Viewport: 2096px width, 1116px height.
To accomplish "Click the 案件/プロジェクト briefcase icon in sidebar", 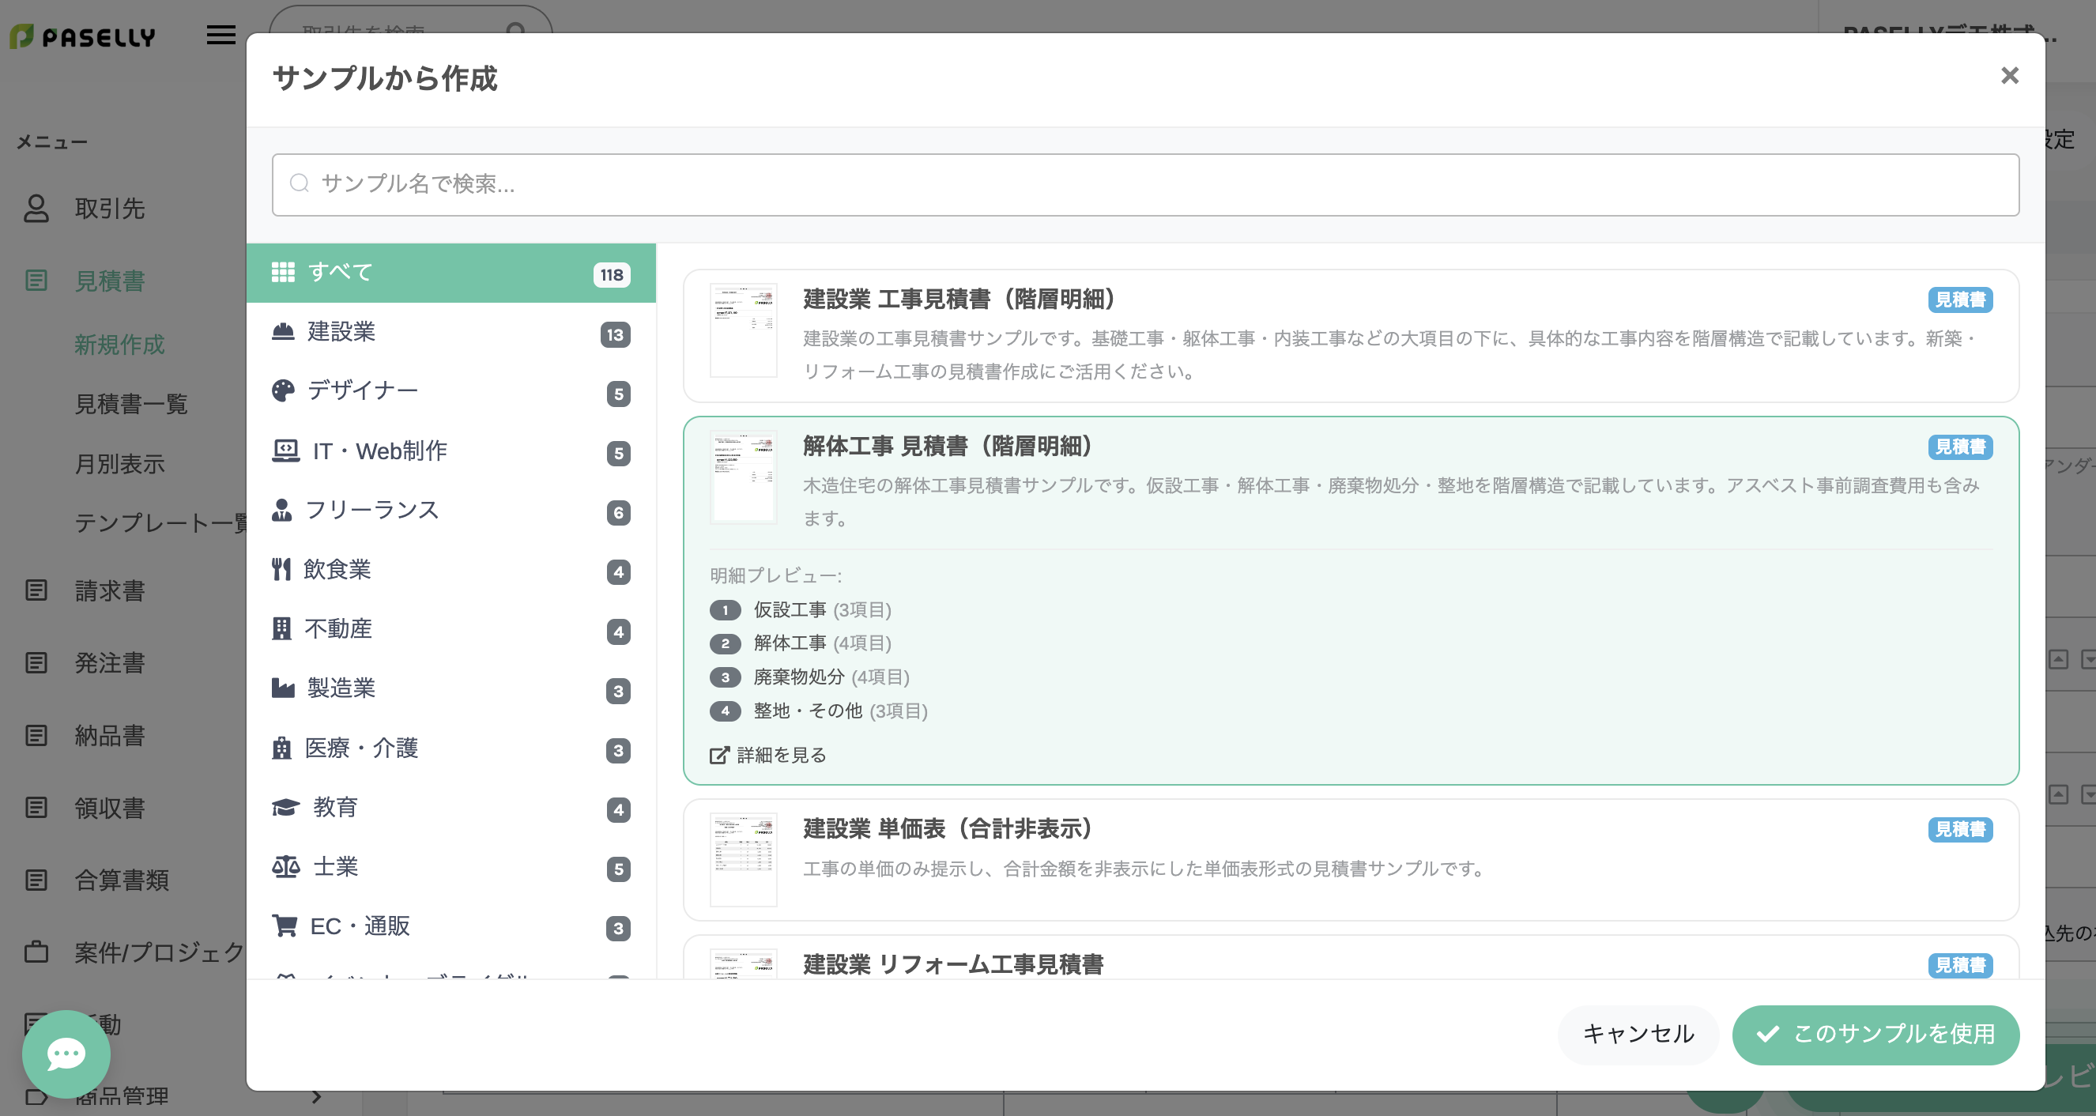I will click(x=36, y=952).
